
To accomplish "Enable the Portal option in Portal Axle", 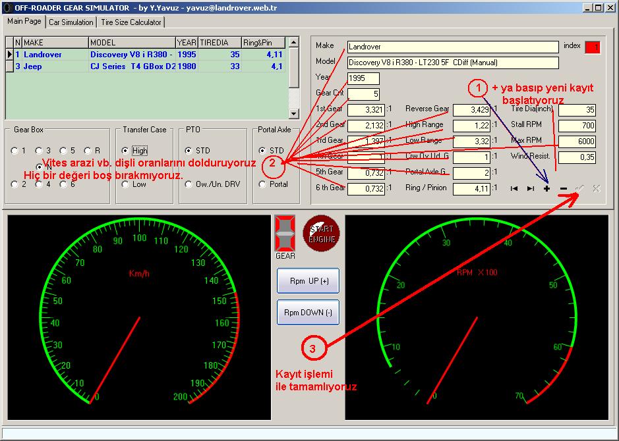I will tap(263, 185).
